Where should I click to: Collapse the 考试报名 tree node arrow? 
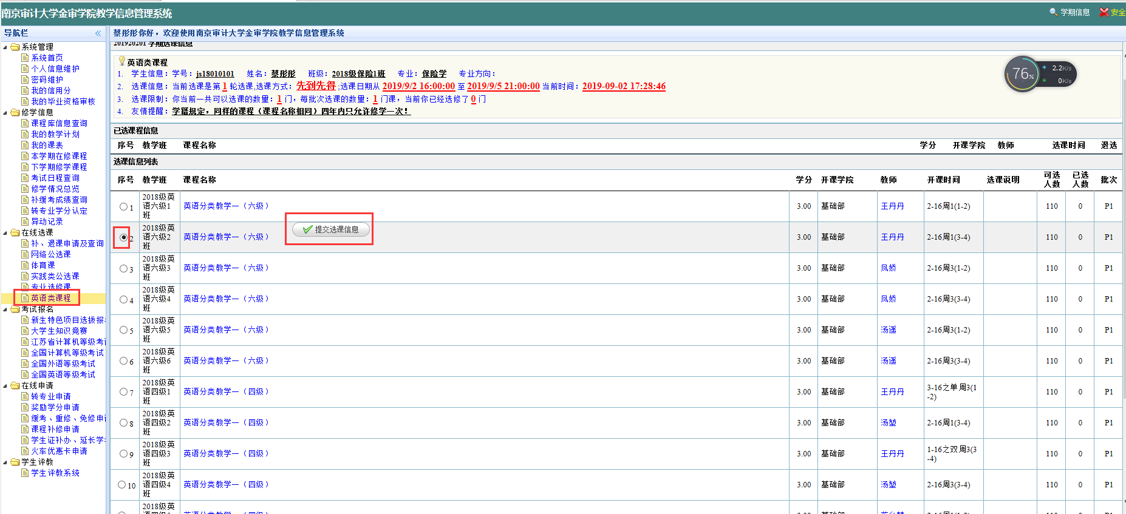point(5,309)
